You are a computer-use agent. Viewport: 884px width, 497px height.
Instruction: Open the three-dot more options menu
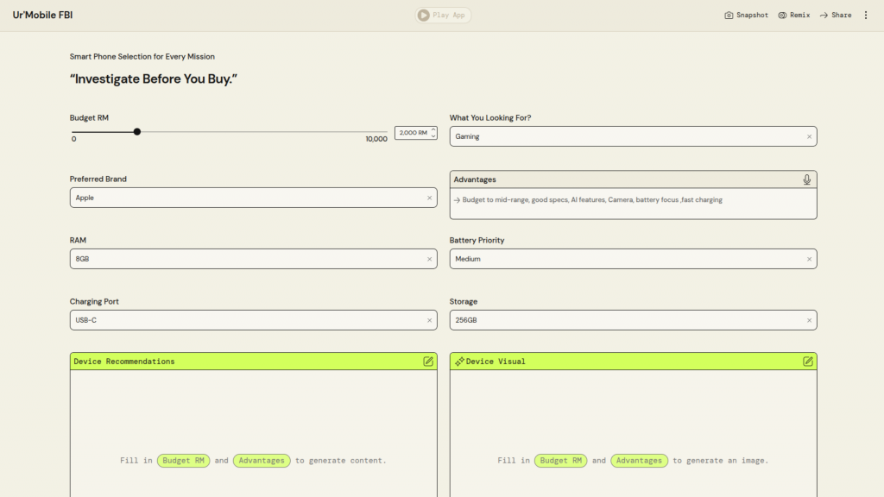click(x=866, y=15)
